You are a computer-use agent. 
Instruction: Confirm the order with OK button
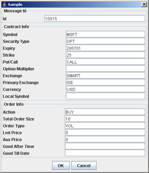coord(61,165)
